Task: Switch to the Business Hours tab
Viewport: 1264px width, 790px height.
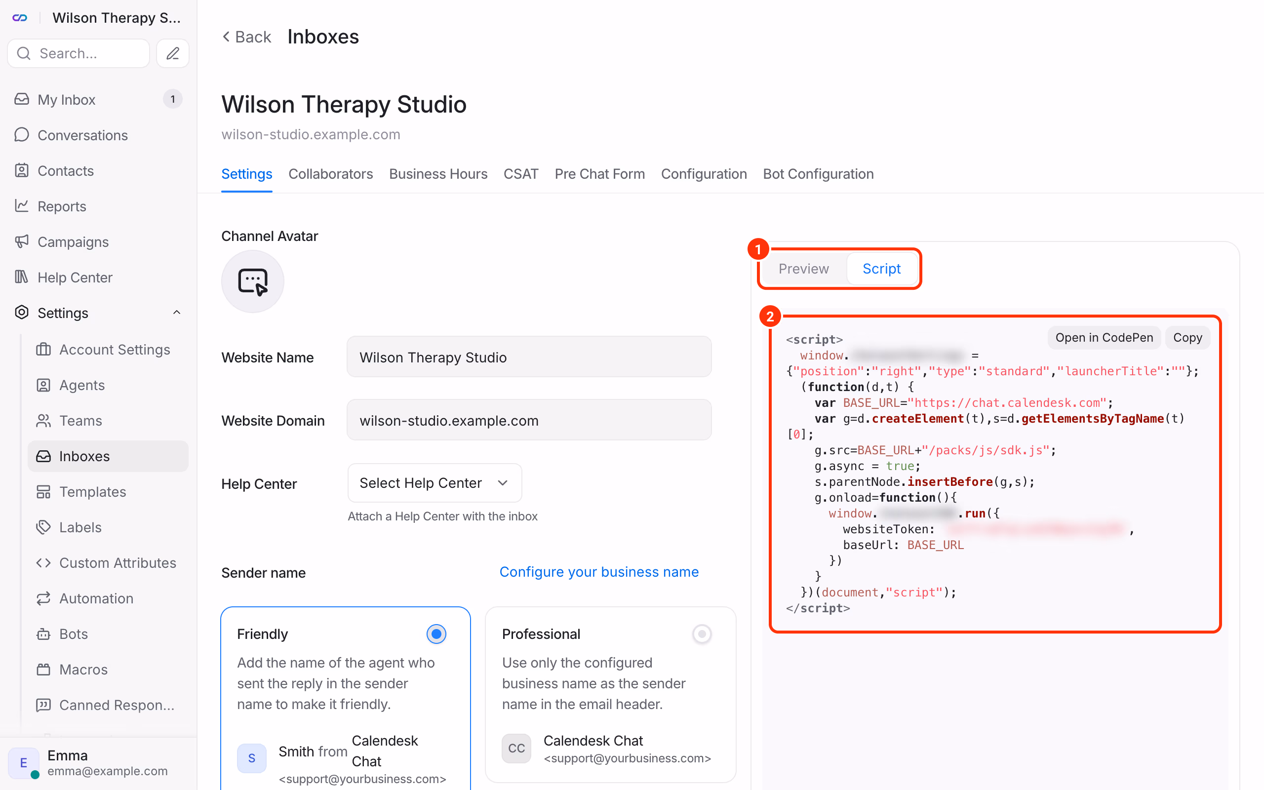Action: pyautogui.click(x=438, y=174)
